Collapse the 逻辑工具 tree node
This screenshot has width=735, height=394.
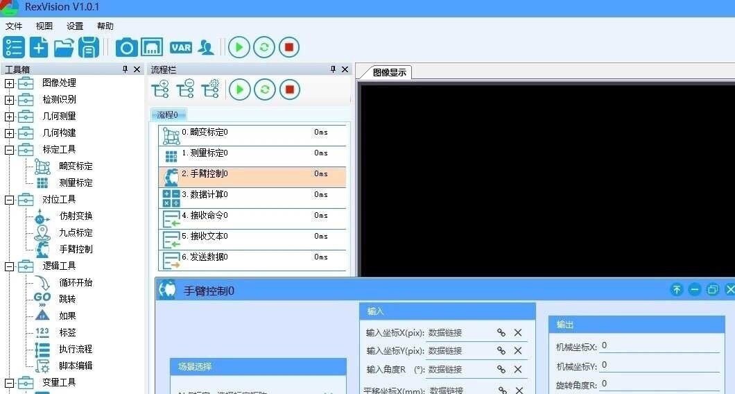click(x=10, y=266)
